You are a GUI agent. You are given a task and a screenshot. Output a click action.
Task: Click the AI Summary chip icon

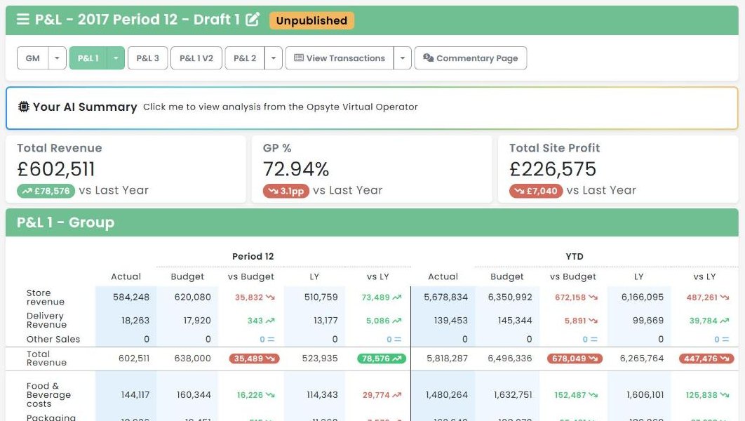[23, 107]
